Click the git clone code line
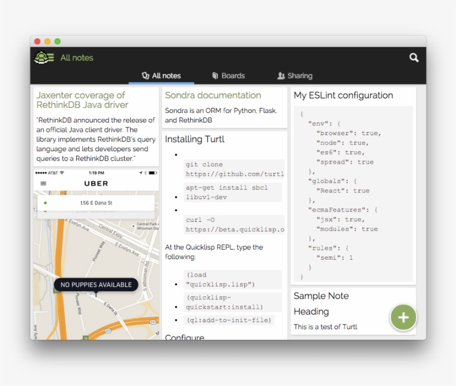Screen dimensions: 456x386 [x=234, y=169]
